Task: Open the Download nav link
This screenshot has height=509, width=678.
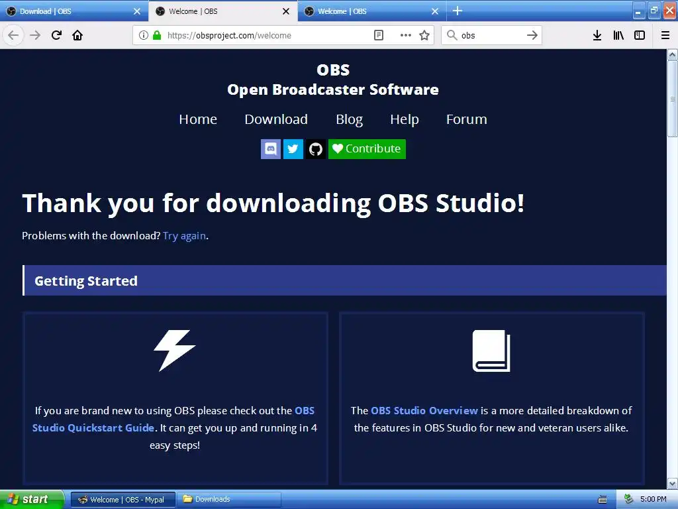Action: click(x=276, y=119)
